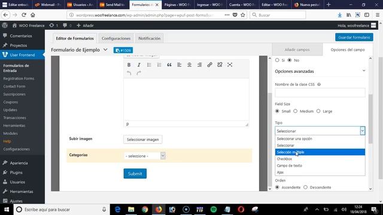
Task: Toggle fullscreen editor mode
Action: (x=230, y=65)
